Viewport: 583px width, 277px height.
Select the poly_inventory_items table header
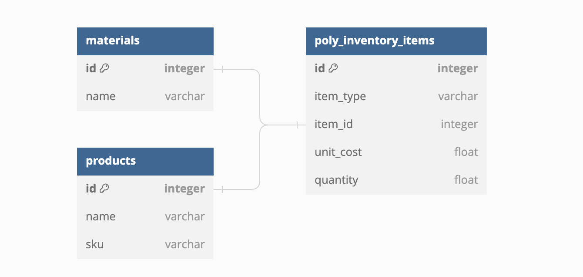(396, 41)
